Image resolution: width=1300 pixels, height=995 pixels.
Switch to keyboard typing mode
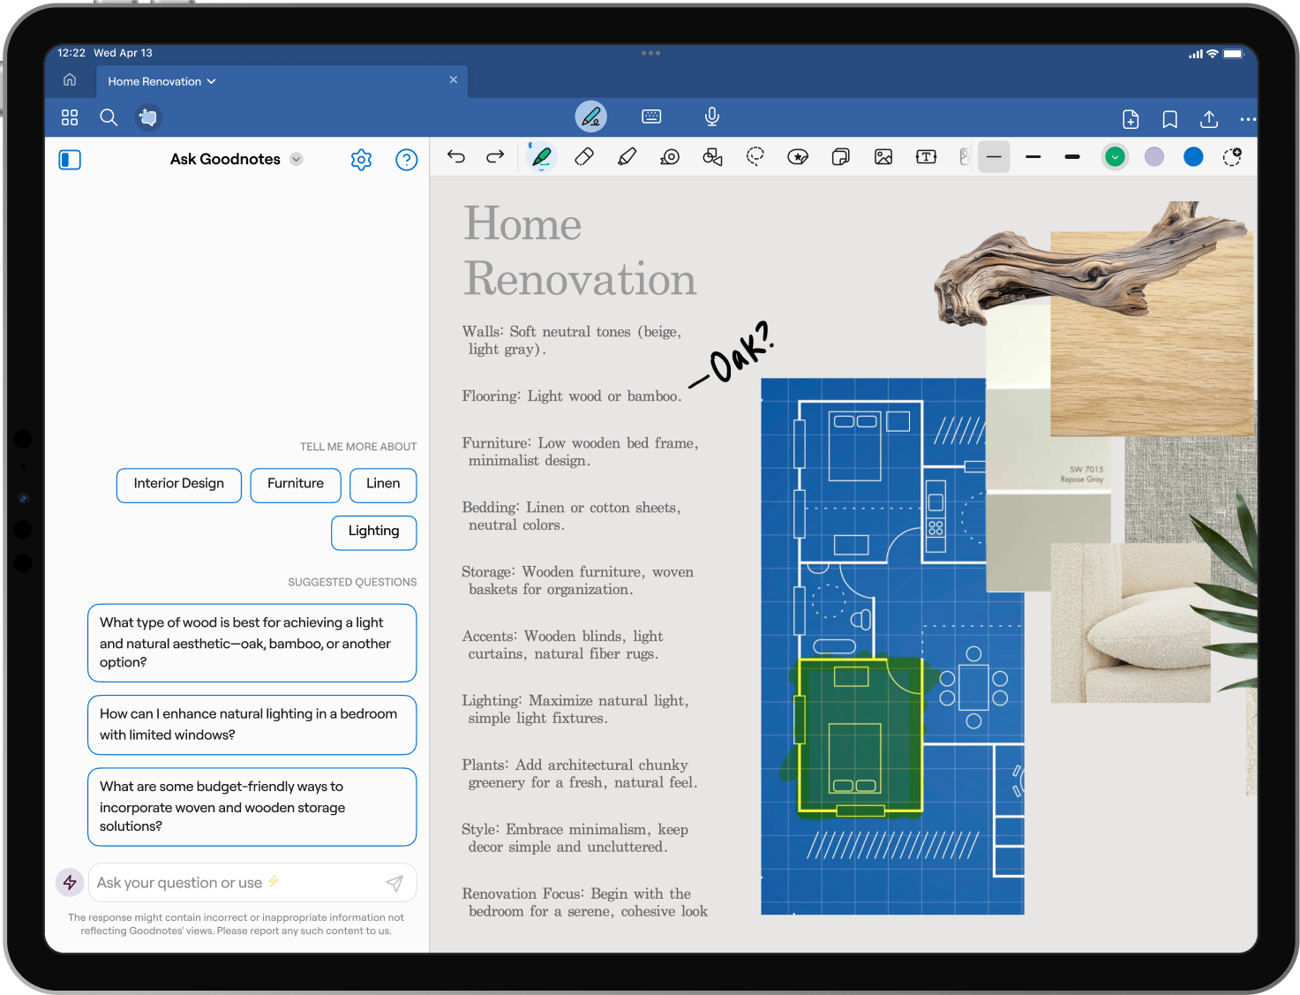point(651,117)
